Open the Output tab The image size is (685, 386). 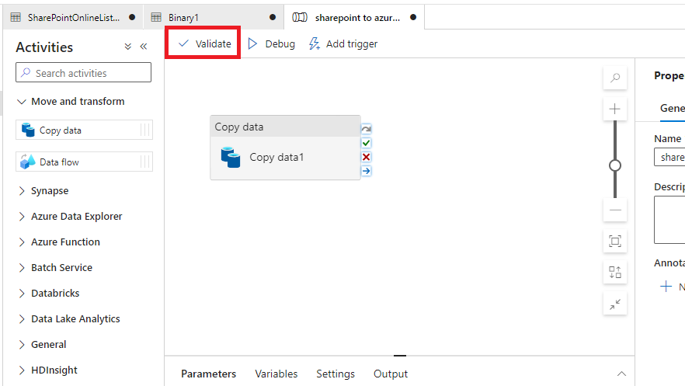pyautogui.click(x=391, y=374)
